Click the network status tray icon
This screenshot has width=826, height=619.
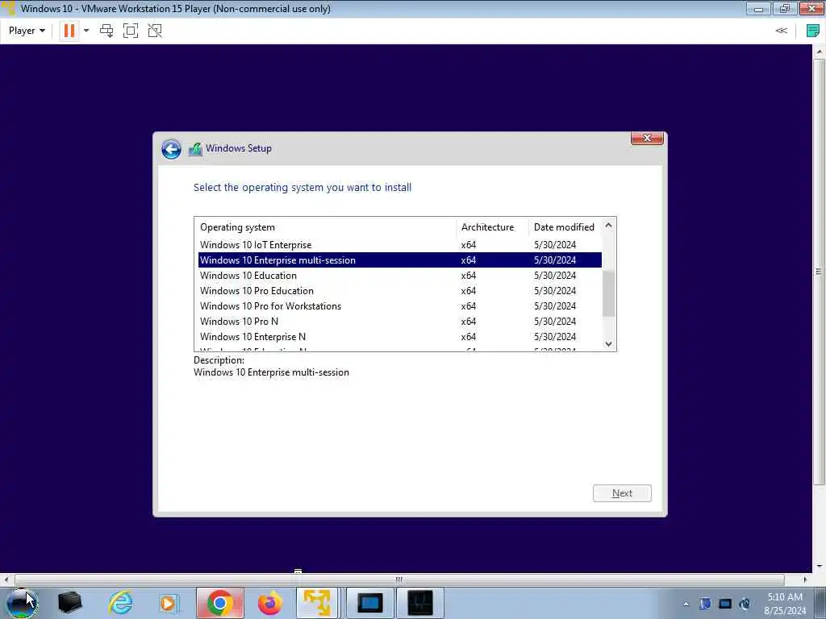click(x=745, y=604)
